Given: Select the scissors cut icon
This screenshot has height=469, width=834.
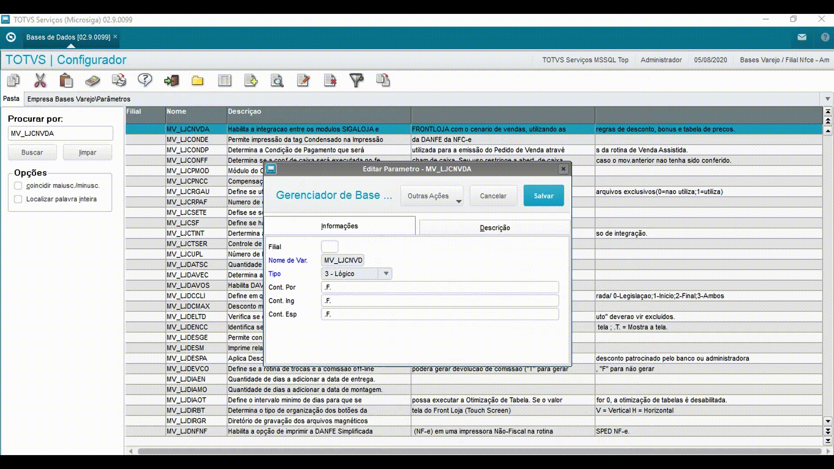Looking at the screenshot, I should point(40,80).
